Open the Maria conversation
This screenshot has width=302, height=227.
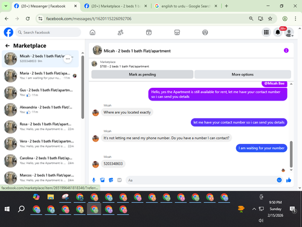tap(40, 76)
